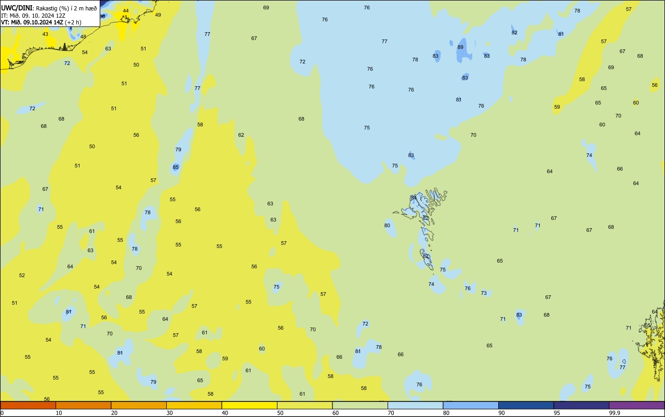Click the 89 humidity value on the map
The width and height of the screenshot is (665, 417).
[460, 47]
